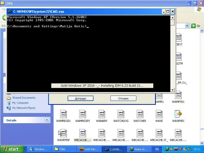Select the file icon labeled 3EXT
The image size is (204, 153).
tap(179, 37)
